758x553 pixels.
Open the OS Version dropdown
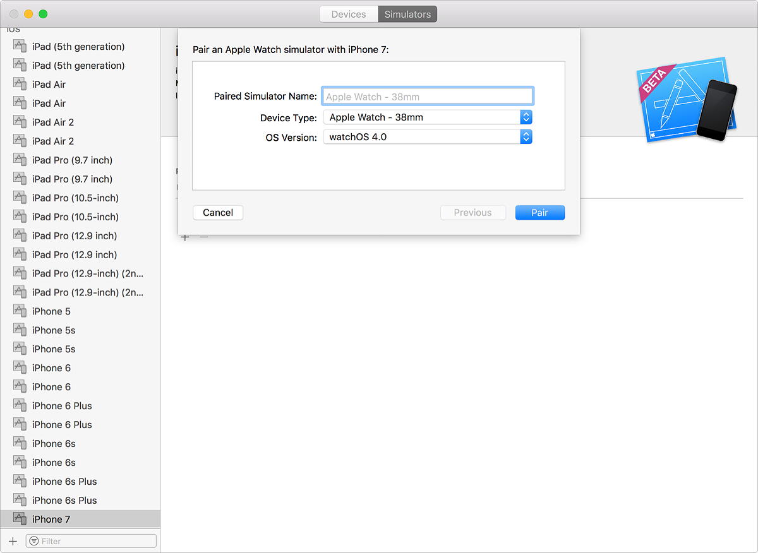pyautogui.click(x=428, y=136)
